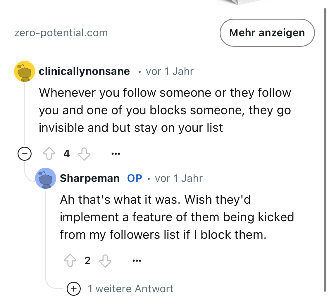Open the zero-potential.com link

pyautogui.click(x=61, y=33)
